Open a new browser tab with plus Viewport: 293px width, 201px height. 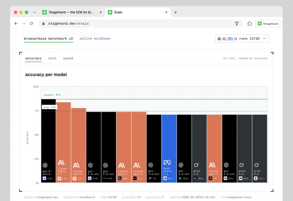(175, 12)
